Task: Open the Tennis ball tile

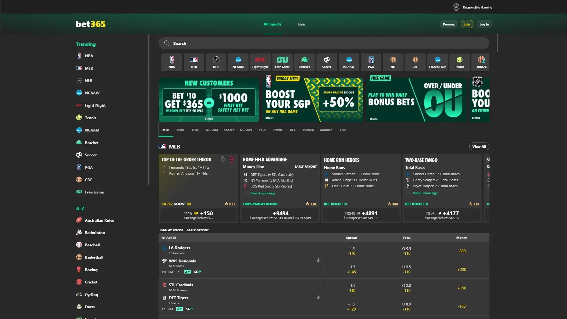Action: (460, 62)
